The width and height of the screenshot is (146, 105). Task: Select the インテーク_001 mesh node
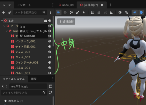click(25, 41)
